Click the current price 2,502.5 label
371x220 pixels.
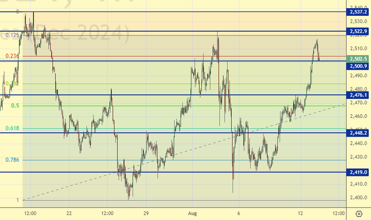[358, 58]
